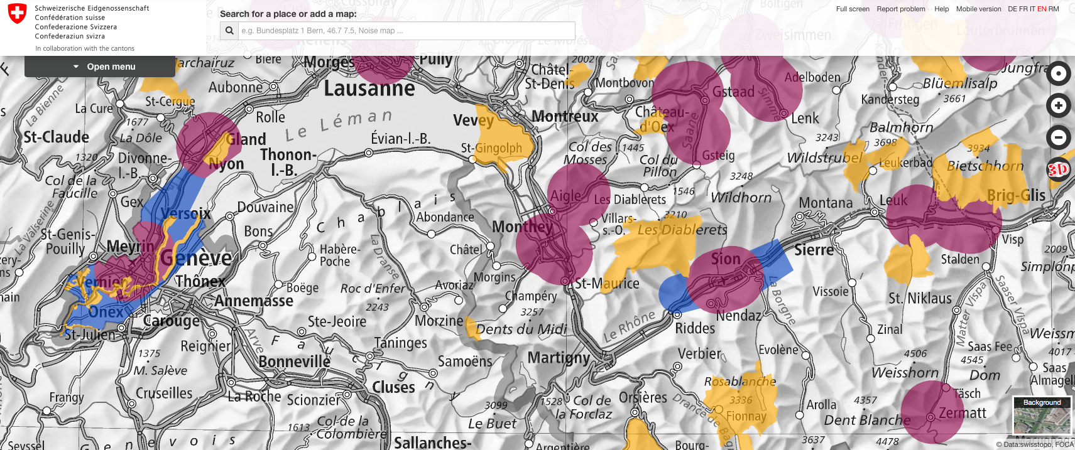
Task: Click the search magnifier icon
Action: point(229,30)
